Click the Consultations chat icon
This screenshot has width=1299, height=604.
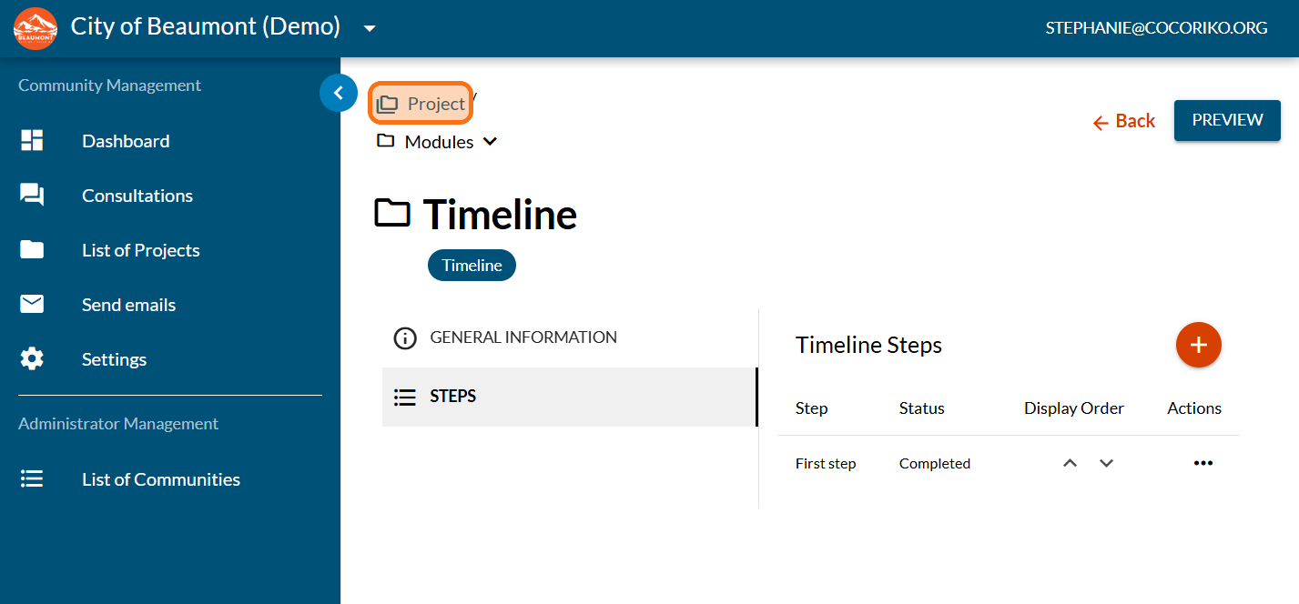point(32,196)
